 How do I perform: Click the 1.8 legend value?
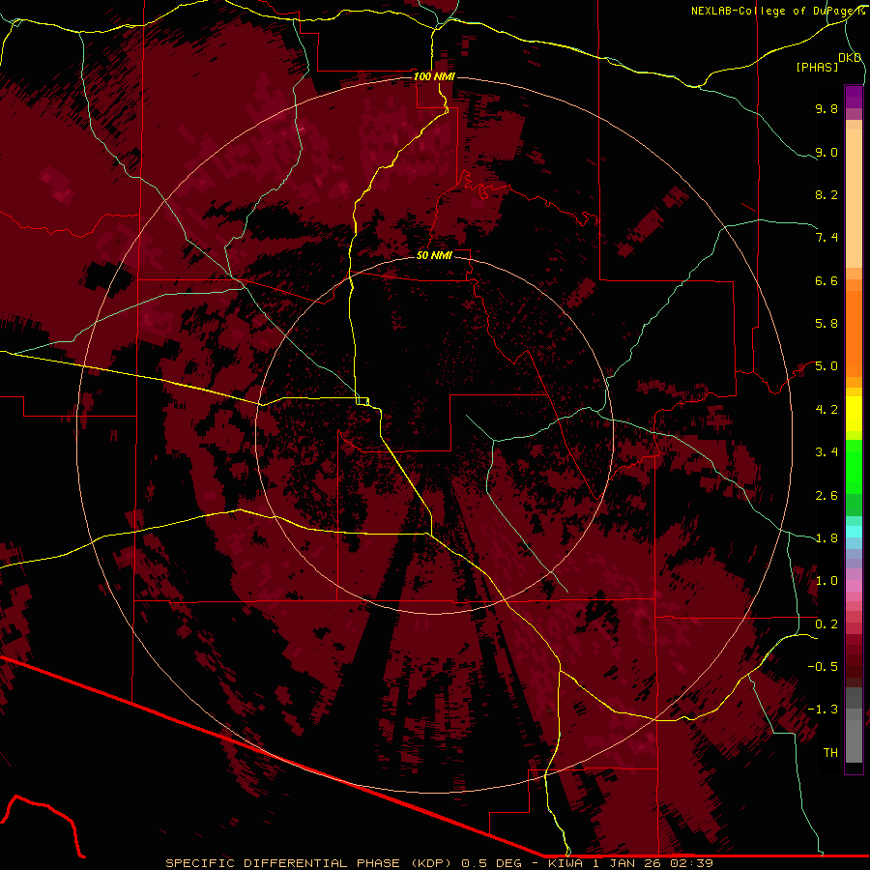click(826, 538)
